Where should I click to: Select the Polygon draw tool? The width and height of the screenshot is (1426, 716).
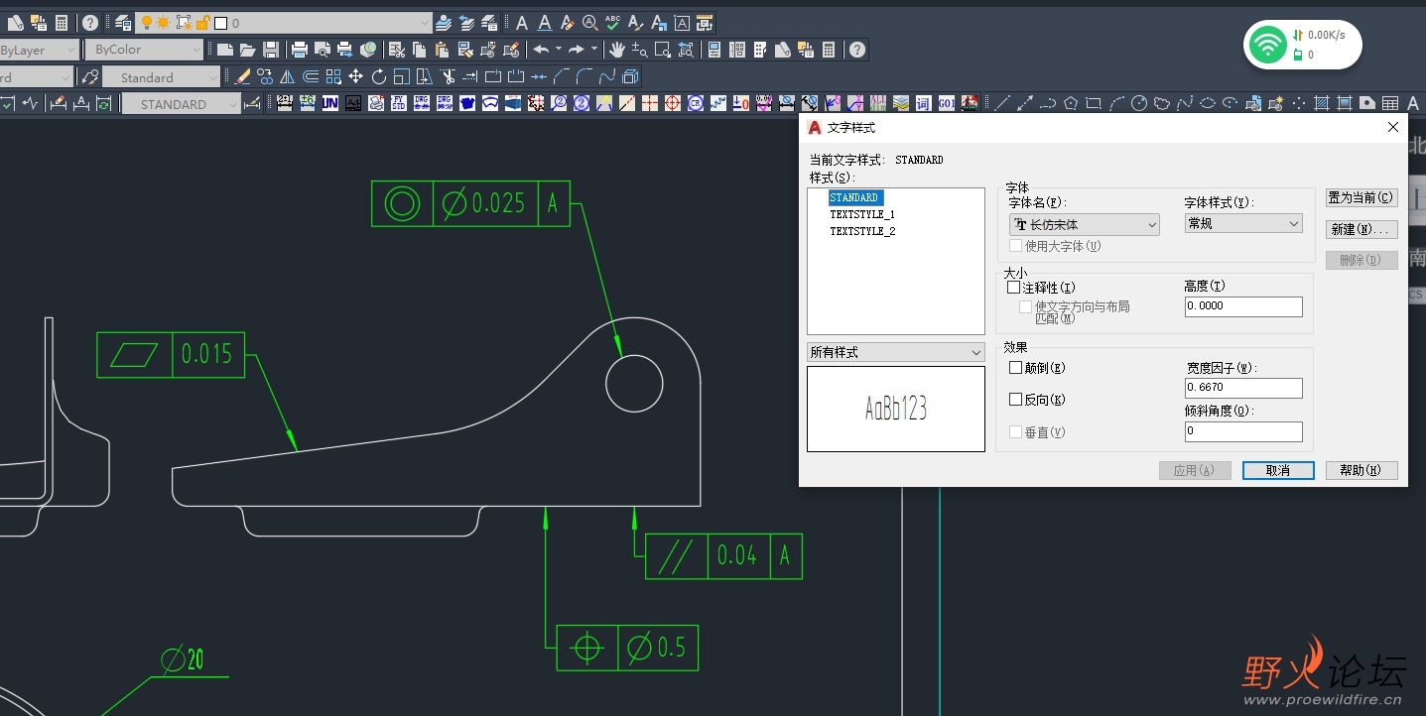[x=1071, y=103]
